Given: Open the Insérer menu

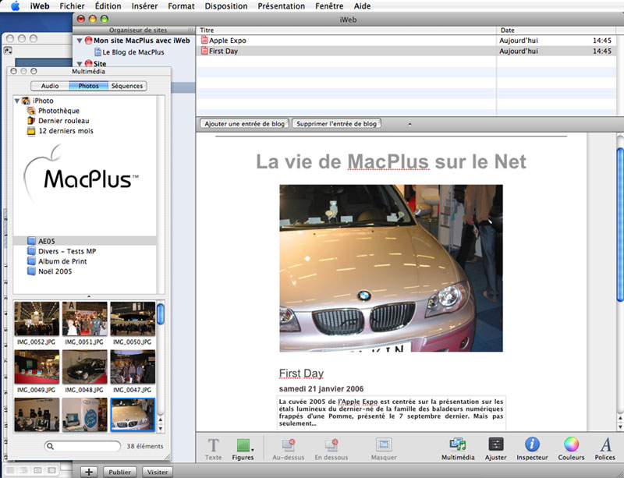Looking at the screenshot, I should point(144,6).
